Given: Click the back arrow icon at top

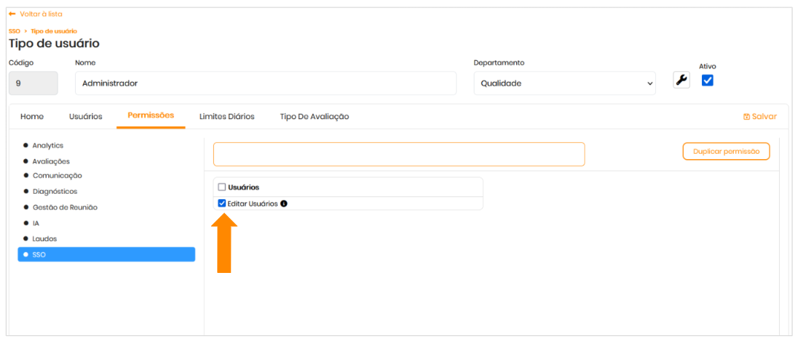Looking at the screenshot, I should tap(12, 14).
